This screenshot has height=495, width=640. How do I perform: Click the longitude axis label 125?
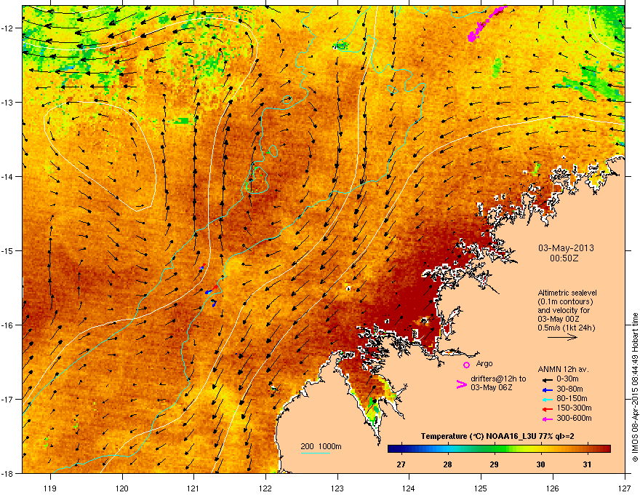(x=481, y=488)
